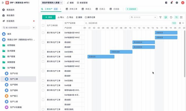The image size is (186, 111).
Task: Check the 第36周-生产工单 row
Action: click(43, 52)
